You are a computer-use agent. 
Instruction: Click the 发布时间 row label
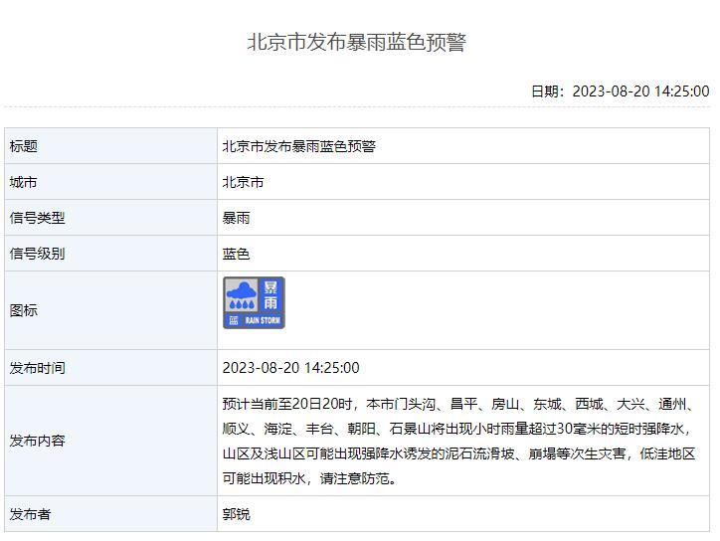[38, 368]
